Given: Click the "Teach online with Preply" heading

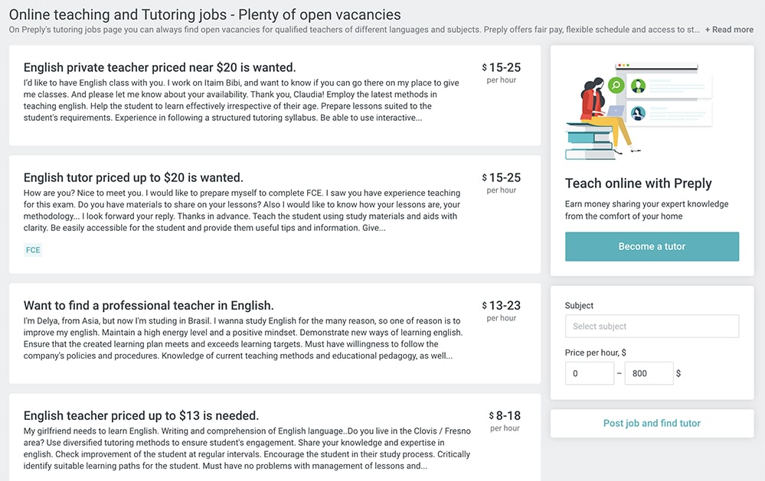Looking at the screenshot, I should point(638,184).
